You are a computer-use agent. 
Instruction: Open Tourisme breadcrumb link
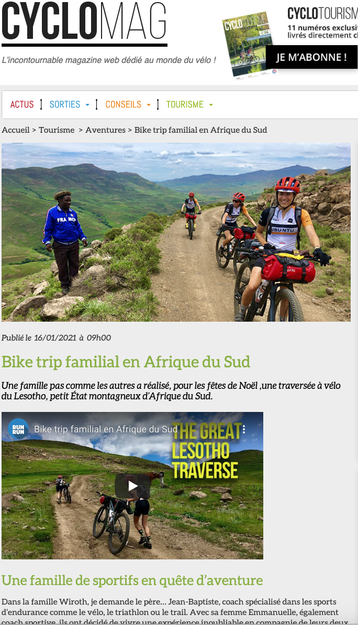pyautogui.click(x=57, y=130)
